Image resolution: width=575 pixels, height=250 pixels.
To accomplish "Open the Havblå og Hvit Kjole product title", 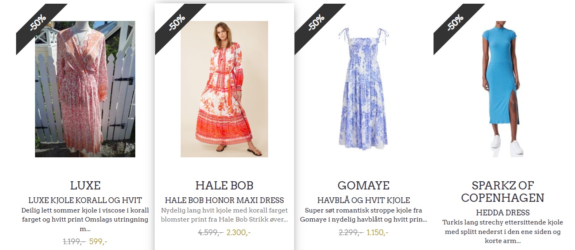I will (x=363, y=201).
